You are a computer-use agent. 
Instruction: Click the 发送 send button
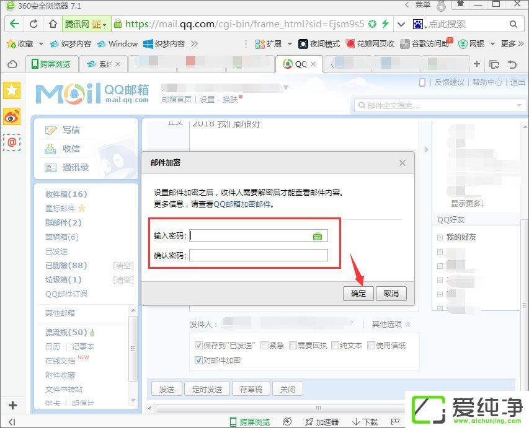point(166,388)
